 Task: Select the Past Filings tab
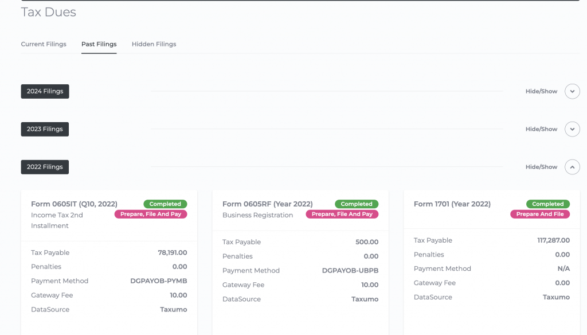click(99, 44)
